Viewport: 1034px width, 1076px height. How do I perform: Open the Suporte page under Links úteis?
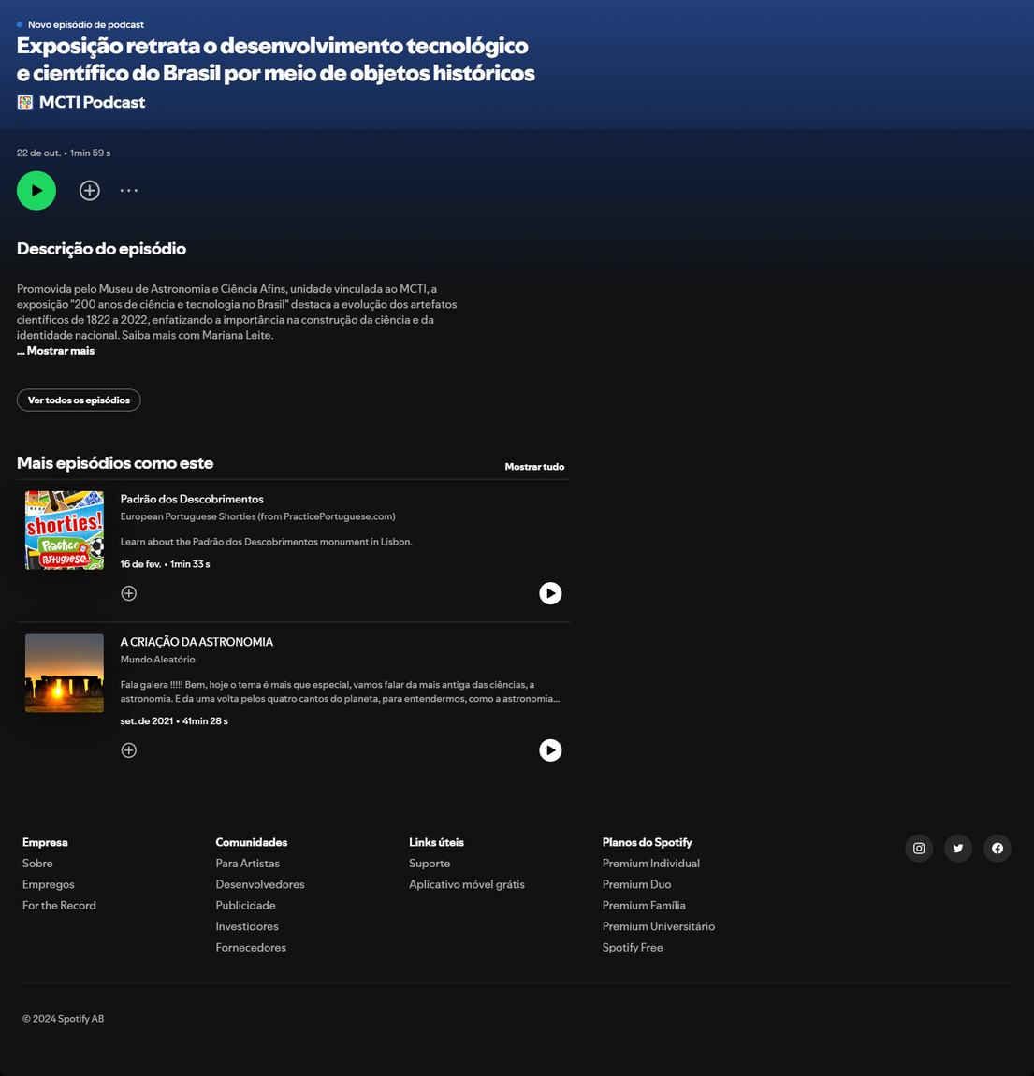click(430, 863)
